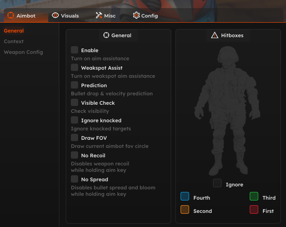Click the wrench icon on the Misc tab
Image resolution: width=286 pixels, height=227 pixels.
pos(99,15)
